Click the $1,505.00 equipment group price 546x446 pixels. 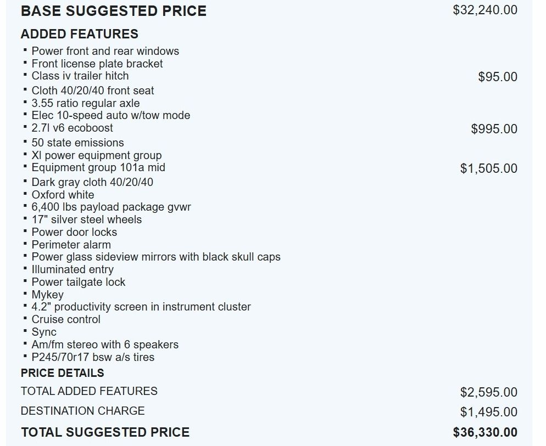488,168
